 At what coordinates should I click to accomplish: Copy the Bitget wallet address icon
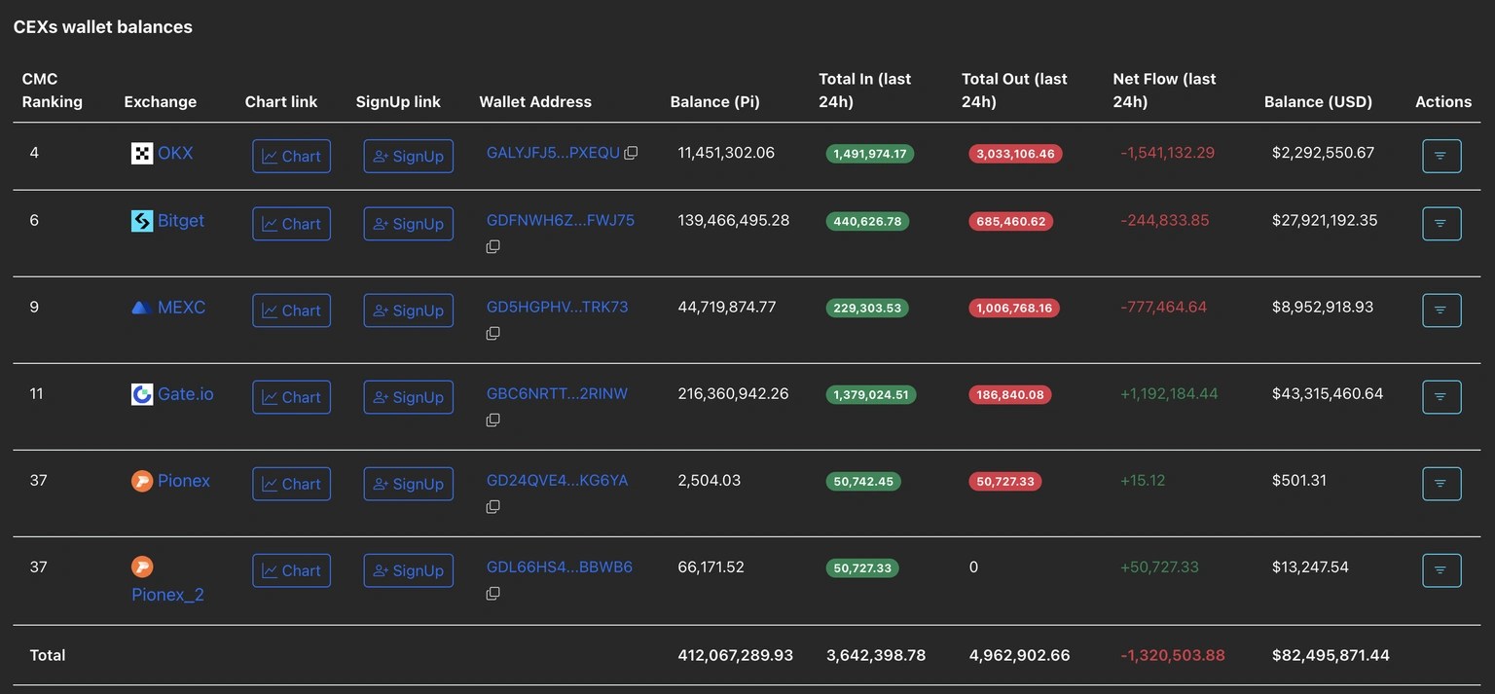pyautogui.click(x=493, y=247)
